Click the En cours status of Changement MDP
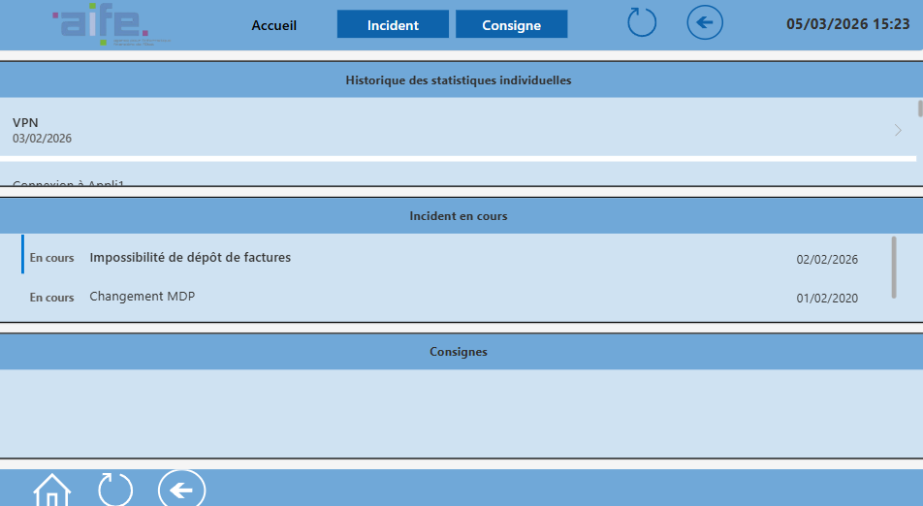Image resolution: width=923 pixels, height=506 pixels. tap(52, 298)
